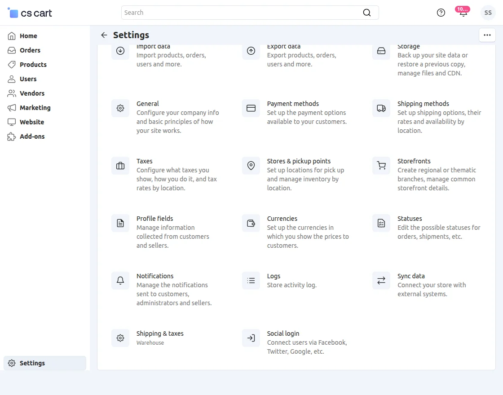Click the Storefronts shopping cart icon
The width and height of the screenshot is (503, 395).
click(x=381, y=166)
